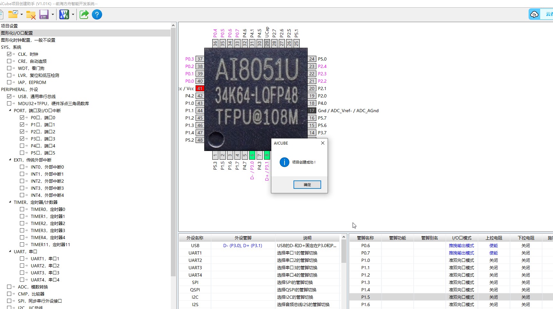Tick the INT0 external interrupt checkbox
This screenshot has height=309, width=553.
pos(22,167)
